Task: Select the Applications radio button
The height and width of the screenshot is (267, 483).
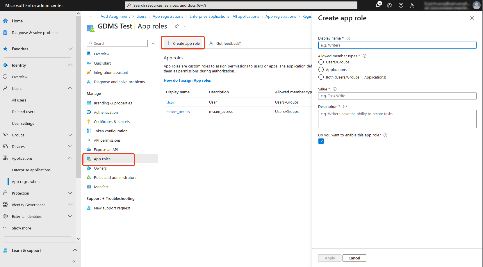Action: [321, 70]
